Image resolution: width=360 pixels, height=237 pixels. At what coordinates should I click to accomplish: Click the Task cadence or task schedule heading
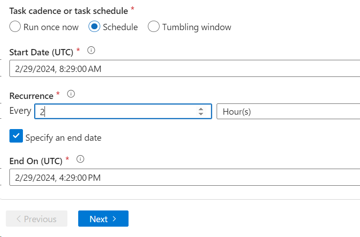[x=68, y=10]
